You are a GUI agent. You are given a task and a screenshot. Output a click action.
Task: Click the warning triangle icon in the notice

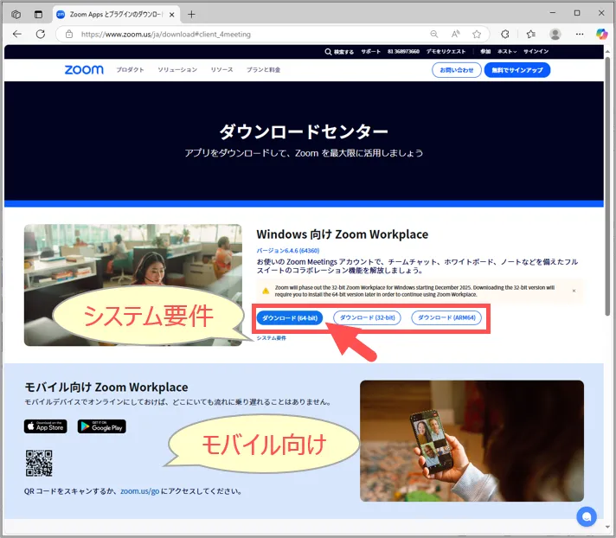266,291
